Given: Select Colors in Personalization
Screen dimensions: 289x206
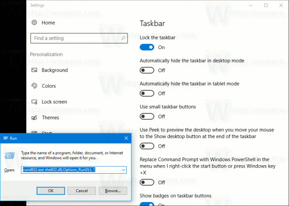Looking at the screenshot, I should tap(49, 86).
